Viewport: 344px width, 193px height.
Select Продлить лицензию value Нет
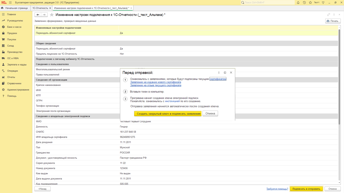pyautogui.click(x=122, y=54)
